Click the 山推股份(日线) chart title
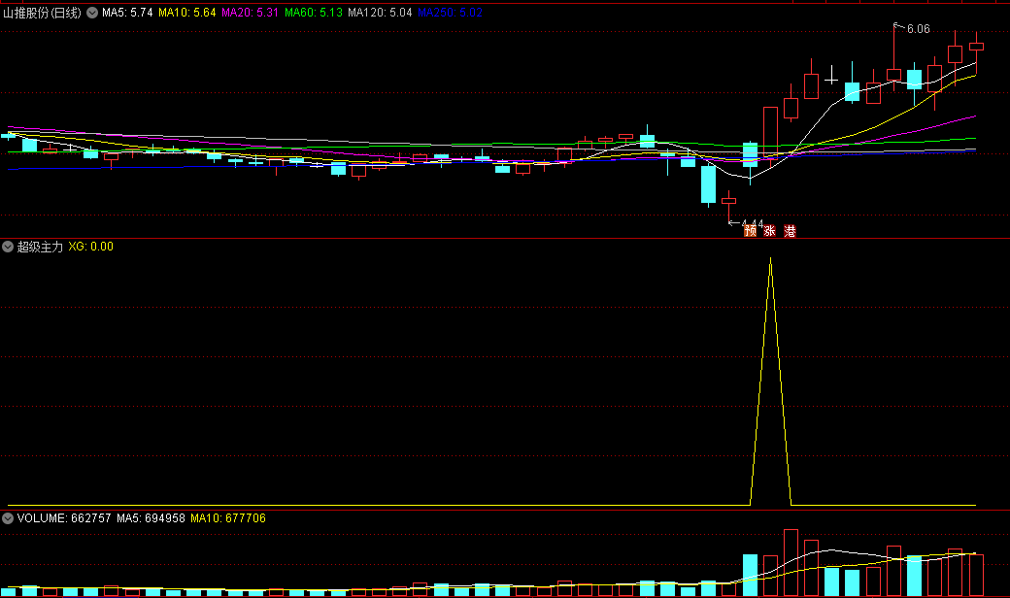The image size is (1010, 598). coord(43,13)
